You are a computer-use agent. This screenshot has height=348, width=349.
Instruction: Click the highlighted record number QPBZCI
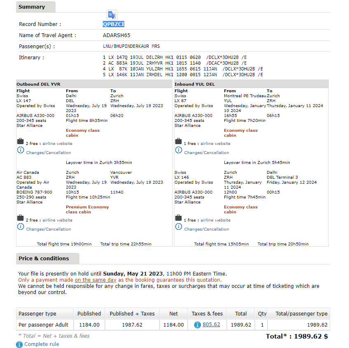point(114,24)
